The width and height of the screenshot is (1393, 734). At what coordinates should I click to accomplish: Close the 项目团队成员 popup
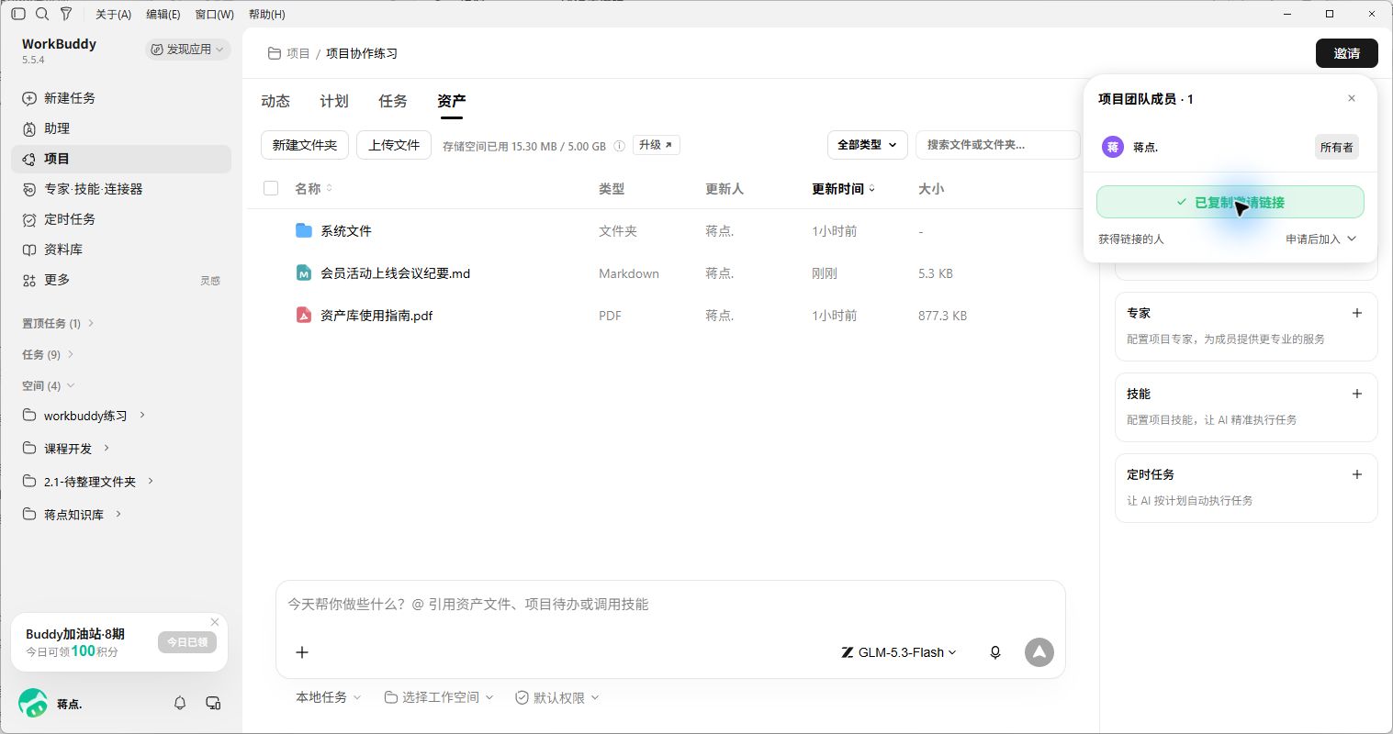tap(1352, 98)
